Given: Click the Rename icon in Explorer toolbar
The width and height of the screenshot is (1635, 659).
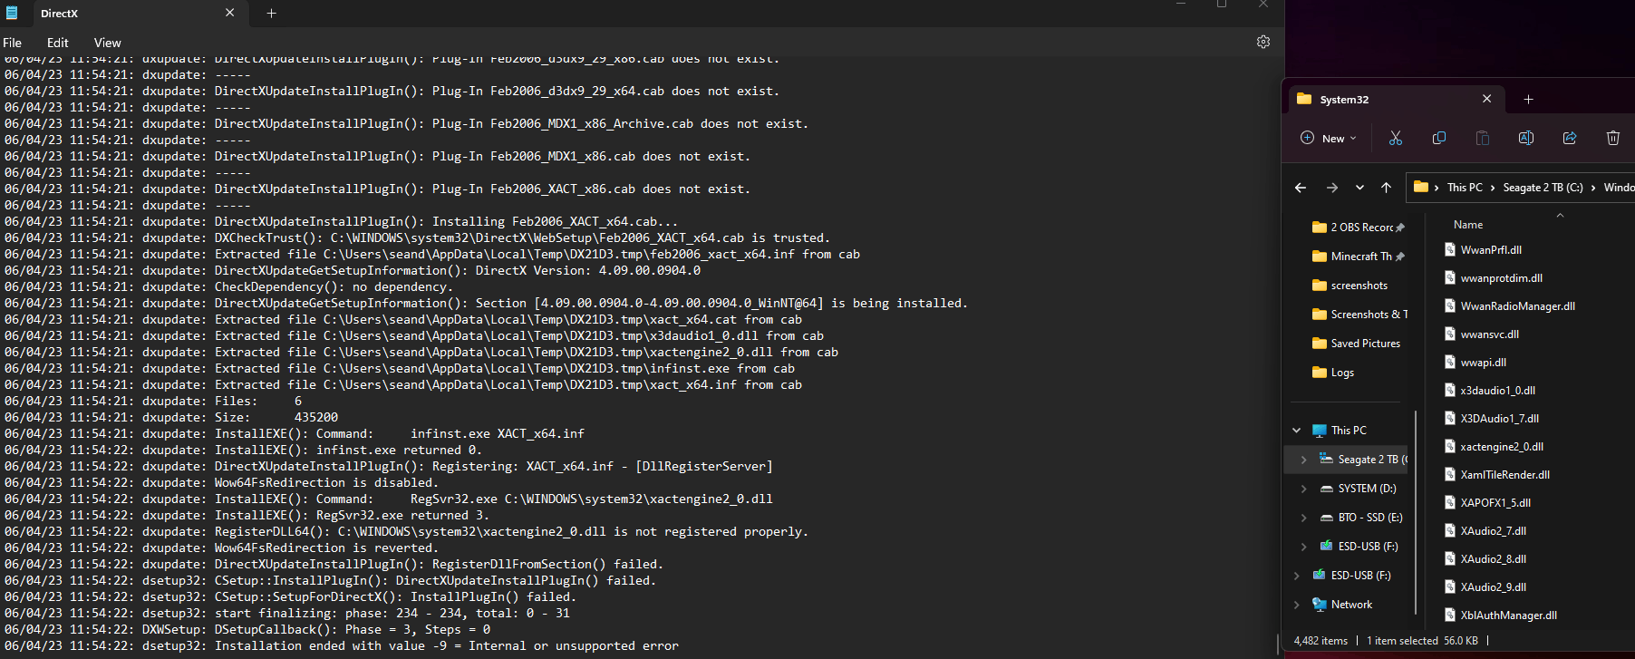Looking at the screenshot, I should 1526,138.
